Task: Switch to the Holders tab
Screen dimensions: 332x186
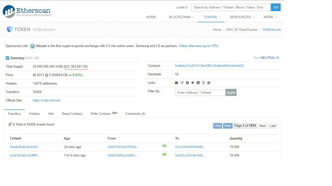Action: tap(34, 114)
